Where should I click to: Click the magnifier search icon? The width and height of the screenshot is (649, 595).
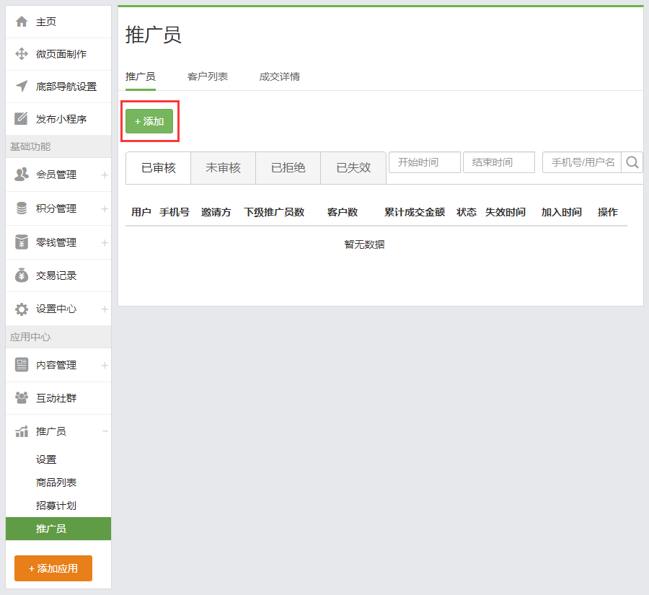[632, 163]
